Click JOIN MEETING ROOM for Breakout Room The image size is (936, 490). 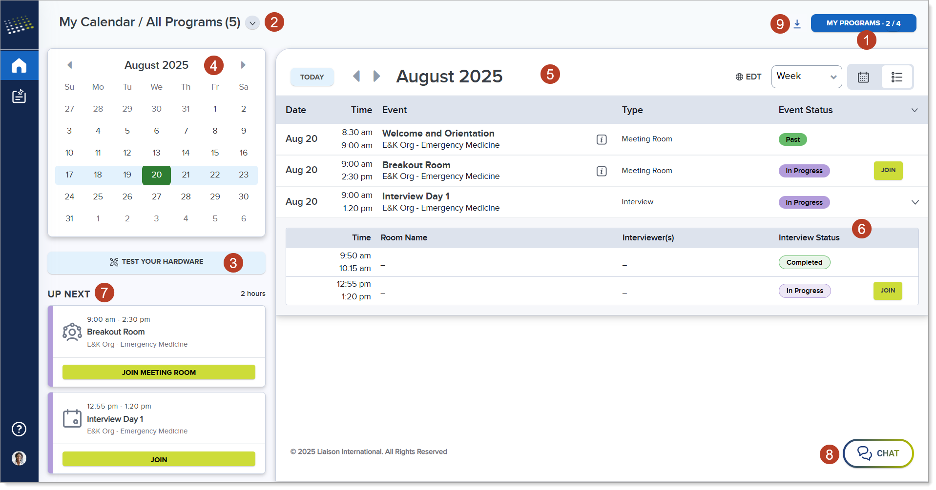158,372
